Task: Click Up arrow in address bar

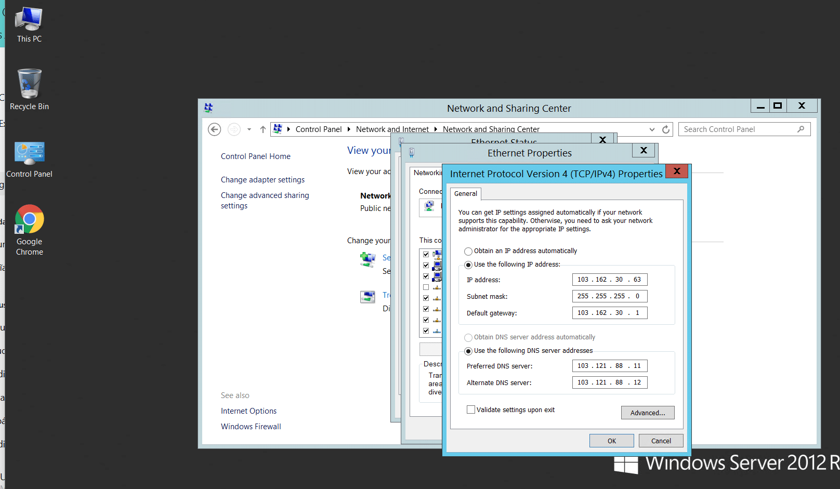Action: [x=263, y=129]
